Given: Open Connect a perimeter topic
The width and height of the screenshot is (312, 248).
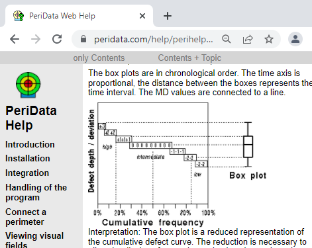Looking at the screenshot, I should tap(26, 217).
